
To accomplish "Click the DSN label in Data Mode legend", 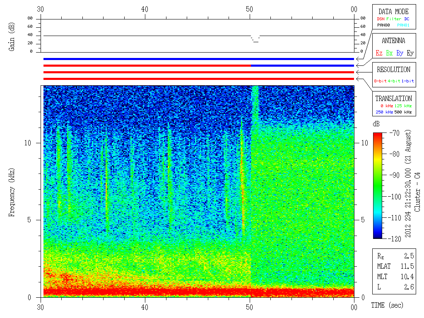I will point(381,19).
